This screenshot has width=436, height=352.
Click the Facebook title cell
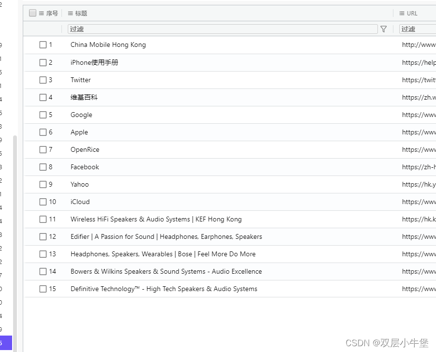[x=85, y=167]
